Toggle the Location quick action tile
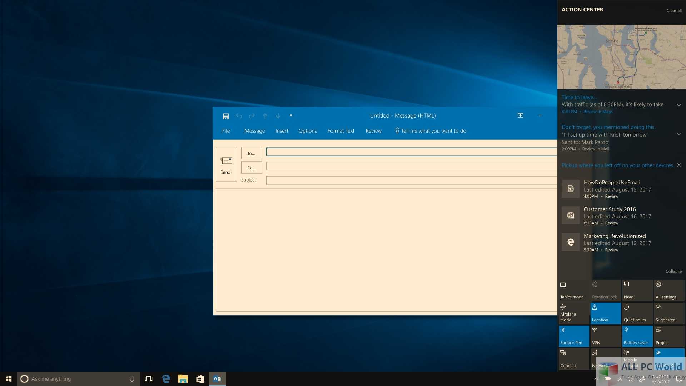The height and width of the screenshot is (386, 686). click(x=605, y=313)
